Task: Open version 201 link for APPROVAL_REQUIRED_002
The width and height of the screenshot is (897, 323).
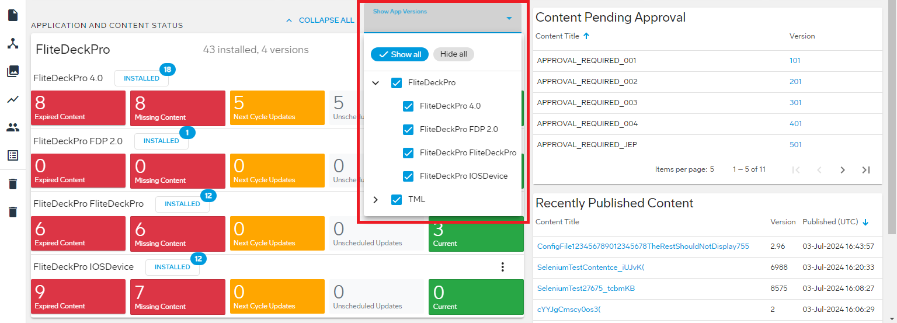Action: coord(795,82)
